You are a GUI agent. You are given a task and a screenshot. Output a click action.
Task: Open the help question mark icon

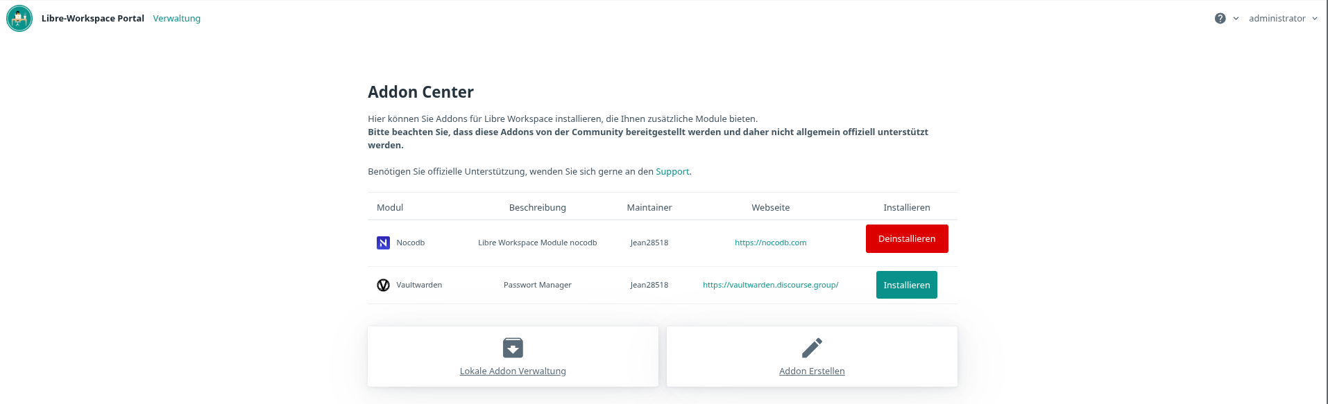click(1220, 19)
